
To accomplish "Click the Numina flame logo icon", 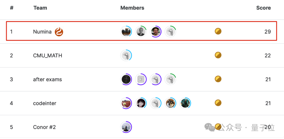I will pyautogui.click(x=59, y=32).
